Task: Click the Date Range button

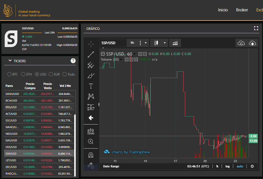Action: click(111, 166)
